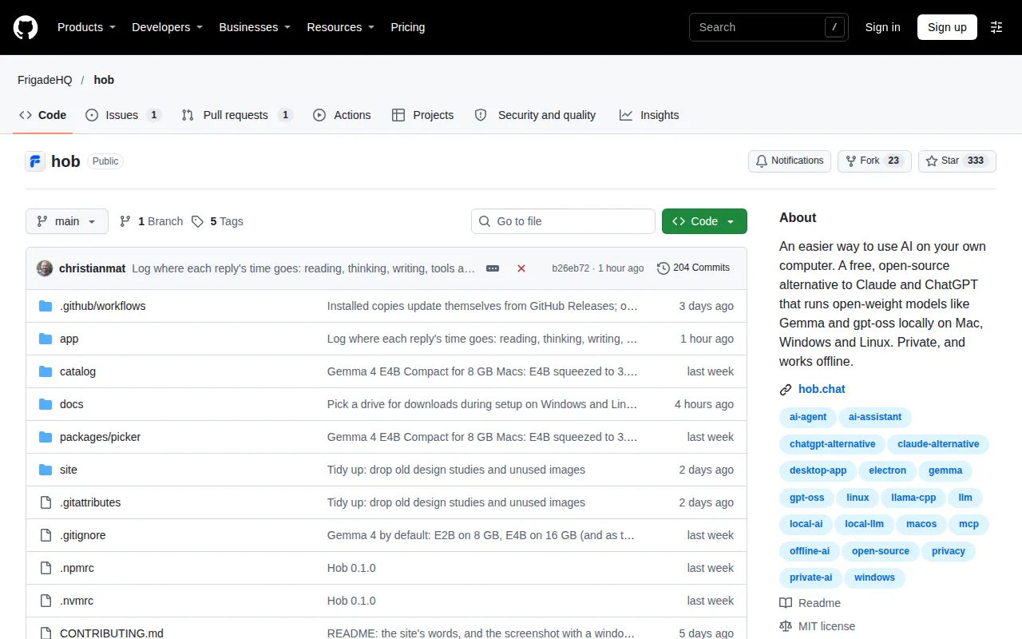Image resolution: width=1022 pixels, height=639 pixels.
Task: Click the history clock icon by 204 Commits
Action: click(663, 268)
